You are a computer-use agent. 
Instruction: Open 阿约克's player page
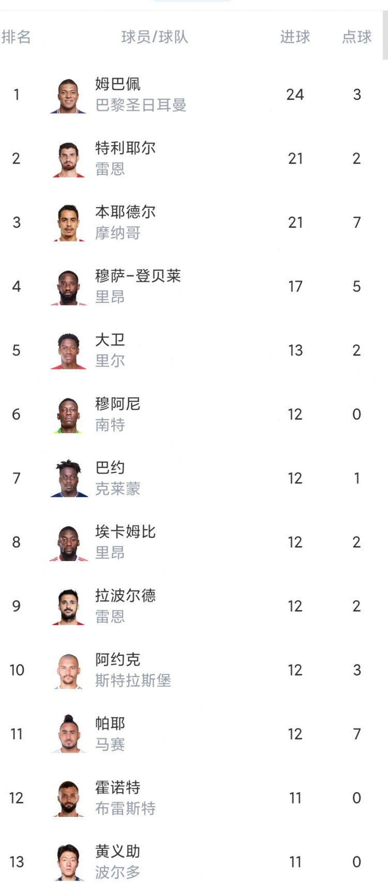pos(117,657)
